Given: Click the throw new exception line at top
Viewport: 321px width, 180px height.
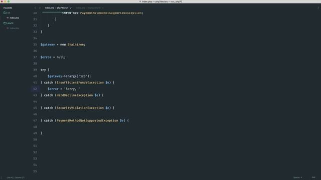Looking at the screenshot, I should [103, 13].
